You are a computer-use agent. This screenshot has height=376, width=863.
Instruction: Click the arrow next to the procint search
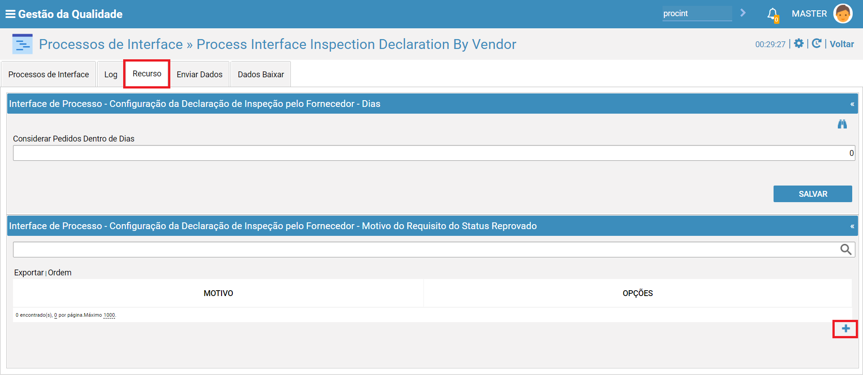pos(743,13)
